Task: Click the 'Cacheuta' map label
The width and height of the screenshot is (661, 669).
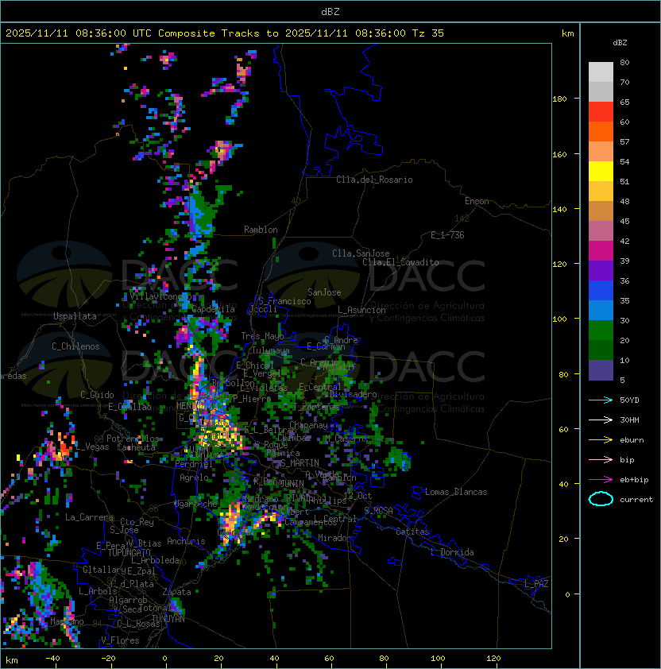Action: coord(136,447)
